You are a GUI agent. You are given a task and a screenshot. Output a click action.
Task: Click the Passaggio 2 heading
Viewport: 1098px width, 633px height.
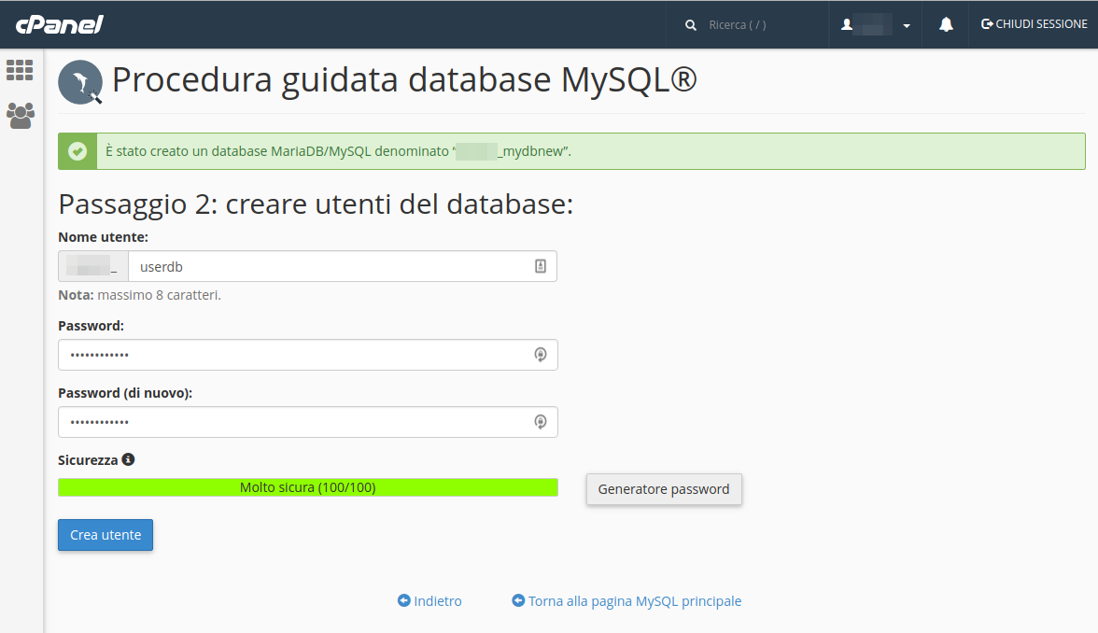[x=316, y=204]
